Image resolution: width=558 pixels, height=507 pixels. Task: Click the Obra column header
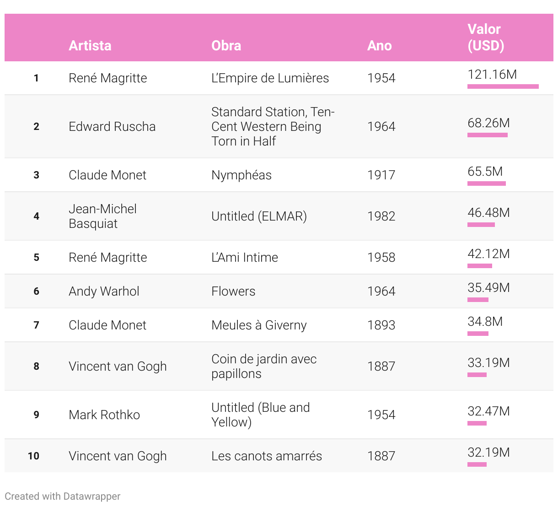point(226,46)
